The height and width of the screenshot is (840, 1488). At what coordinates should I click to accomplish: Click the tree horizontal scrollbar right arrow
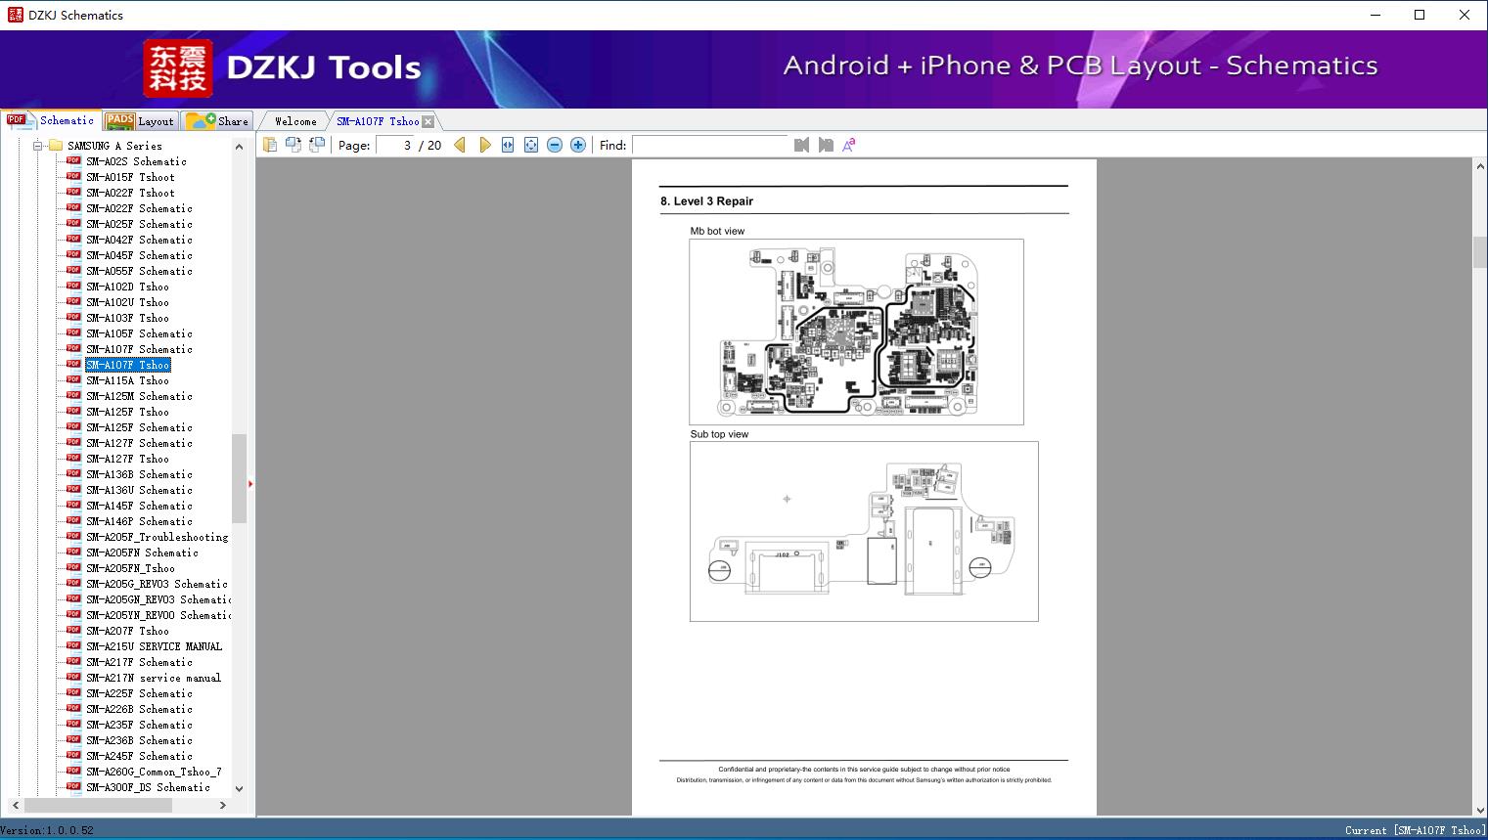coord(223,806)
